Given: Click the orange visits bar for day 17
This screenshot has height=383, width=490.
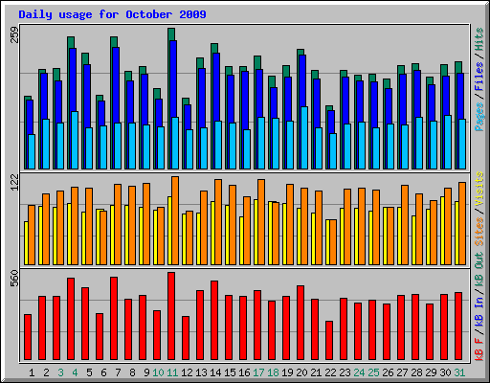Looking at the screenshot, I should tap(261, 222).
